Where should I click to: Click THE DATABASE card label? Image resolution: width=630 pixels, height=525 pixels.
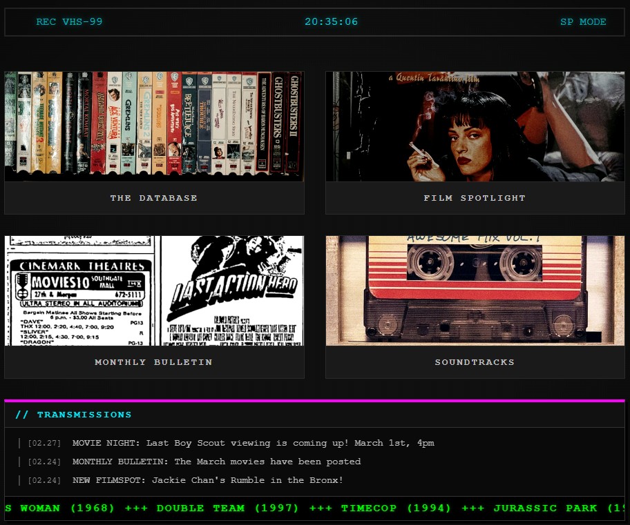click(x=154, y=198)
